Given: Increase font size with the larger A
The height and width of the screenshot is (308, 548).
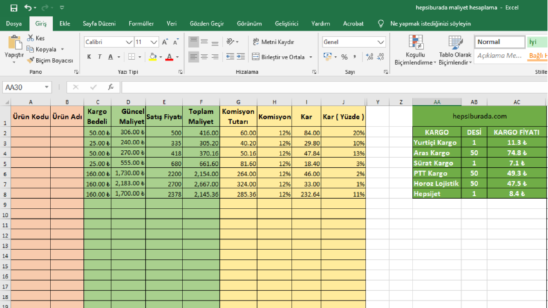Looking at the screenshot, I should pos(164,42).
